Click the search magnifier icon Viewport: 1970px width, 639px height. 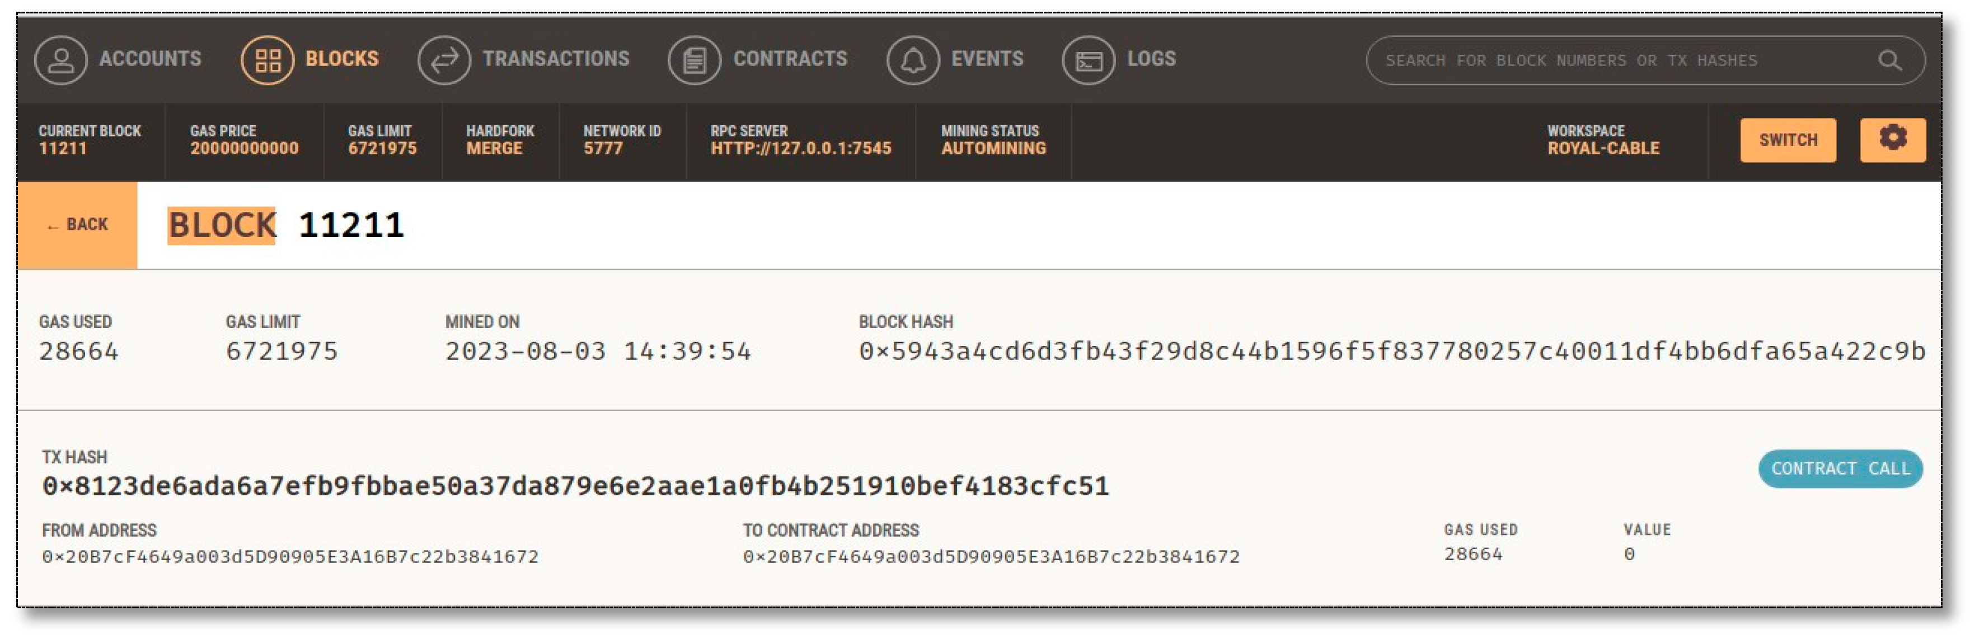(1889, 60)
